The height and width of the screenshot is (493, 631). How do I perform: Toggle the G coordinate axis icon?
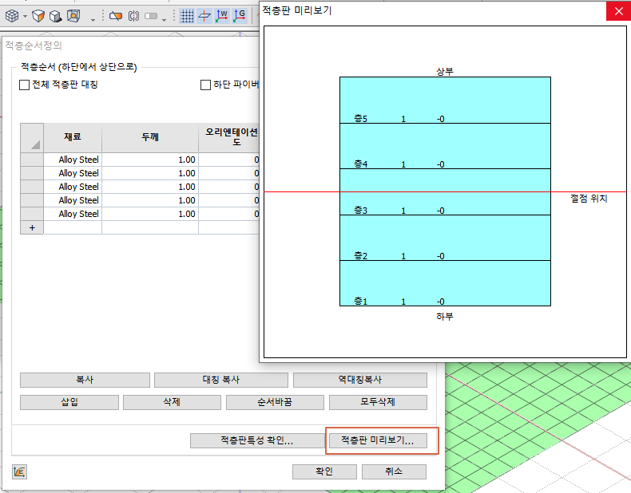click(240, 16)
